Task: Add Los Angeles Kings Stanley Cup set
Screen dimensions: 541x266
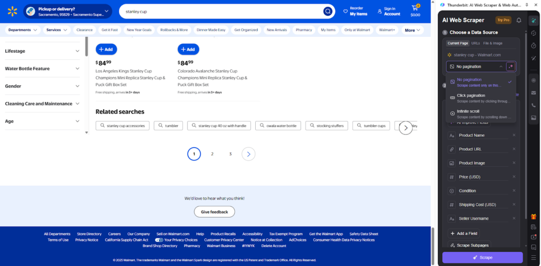Action: click(106, 49)
